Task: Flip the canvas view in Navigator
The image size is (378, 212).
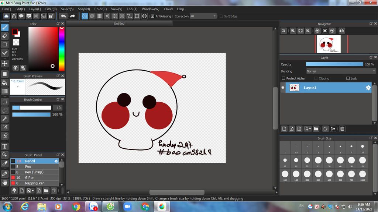Action: (341, 31)
